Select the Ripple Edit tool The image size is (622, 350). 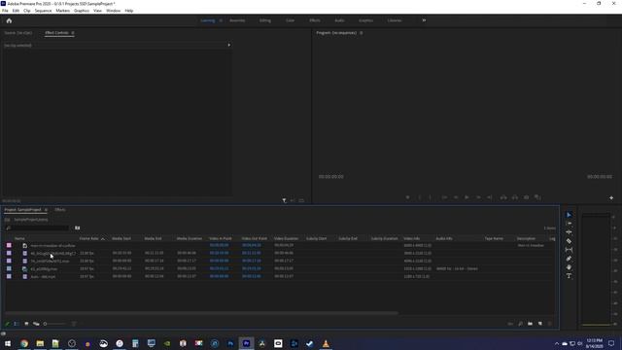(569, 232)
